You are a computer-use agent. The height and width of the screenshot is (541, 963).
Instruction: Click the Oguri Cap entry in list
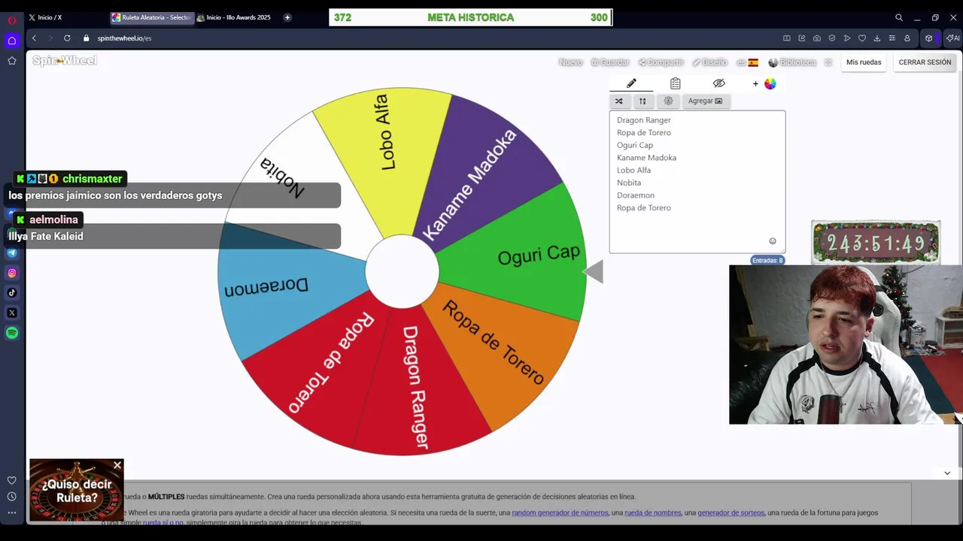pos(635,145)
